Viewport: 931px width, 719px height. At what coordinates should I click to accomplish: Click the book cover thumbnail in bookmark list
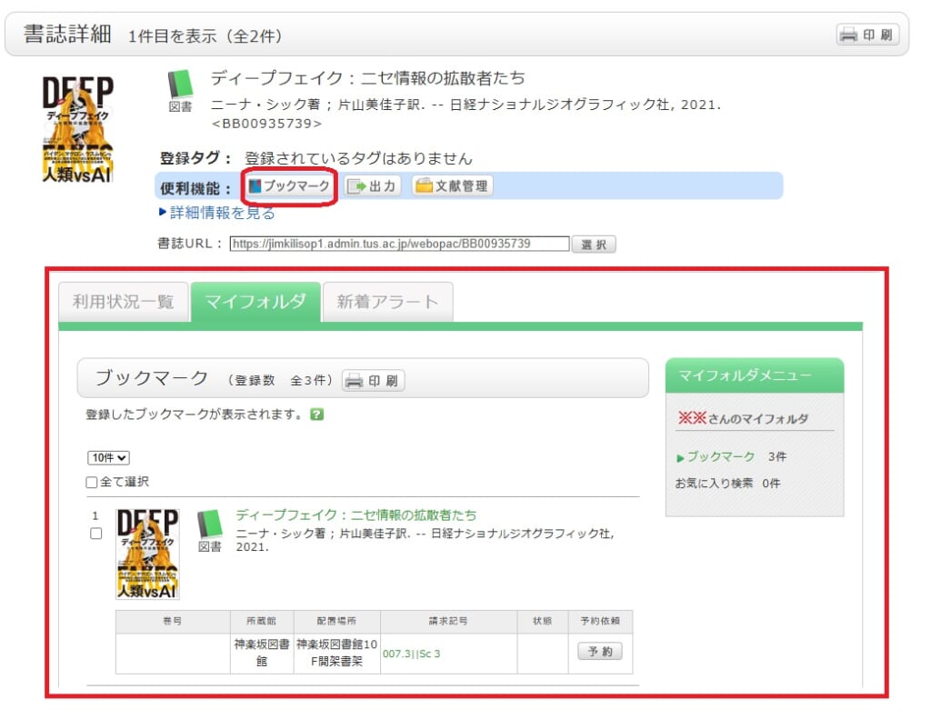[x=147, y=554]
